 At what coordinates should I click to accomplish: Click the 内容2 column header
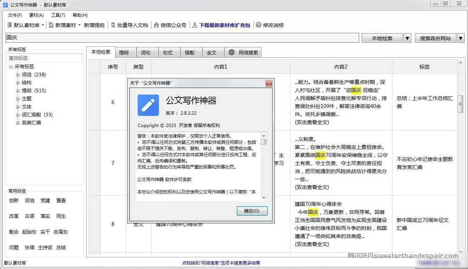pos(341,67)
